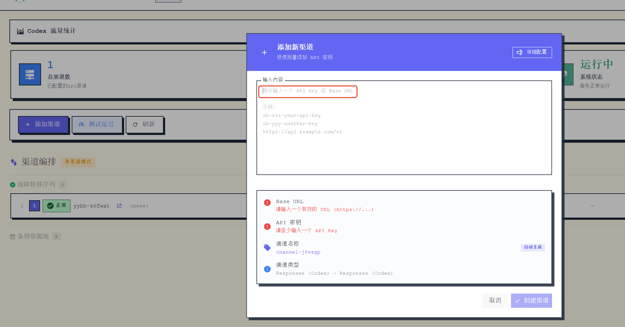Click the Codex 流量统计 heading
The width and height of the screenshot is (625, 327).
tap(51, 31)
